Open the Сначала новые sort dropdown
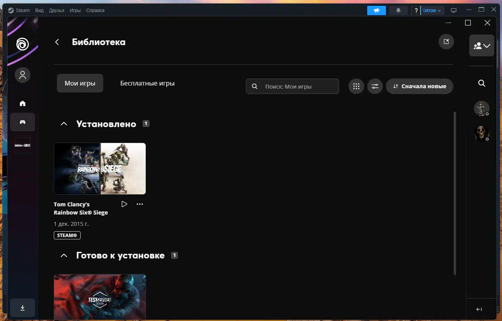 [x=419, y=86]
